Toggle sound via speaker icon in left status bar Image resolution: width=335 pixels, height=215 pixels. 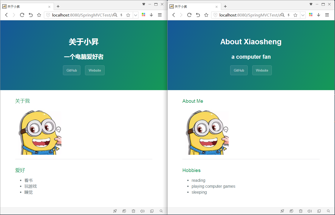click(142, 211)
